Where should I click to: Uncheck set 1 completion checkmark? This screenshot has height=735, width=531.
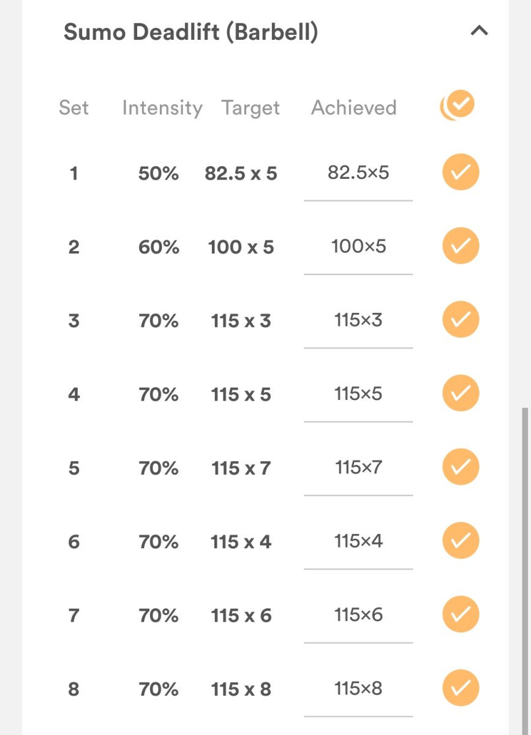click(461, 173)
